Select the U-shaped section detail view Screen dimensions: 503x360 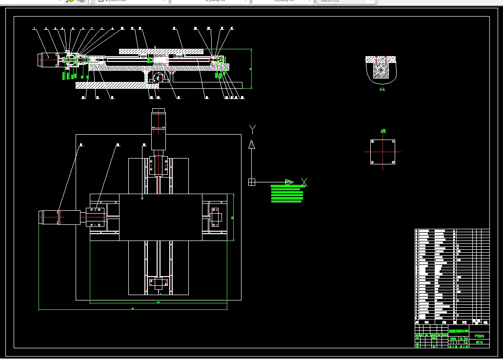(x=381, y=70)
